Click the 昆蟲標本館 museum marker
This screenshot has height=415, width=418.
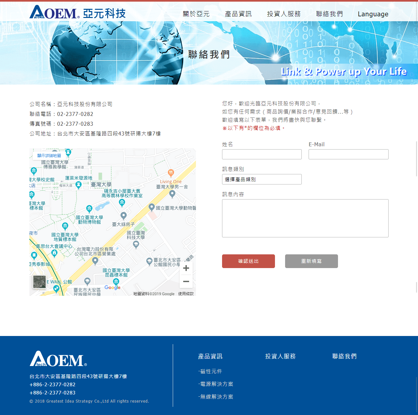(x=116, y=281)
